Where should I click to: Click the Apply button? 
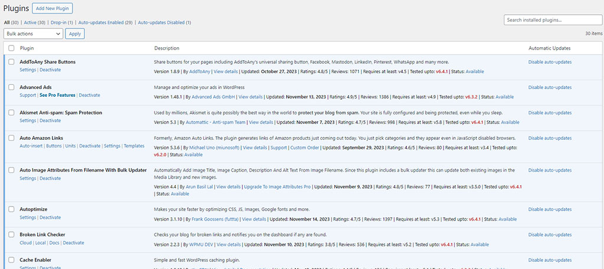[75, 34]
